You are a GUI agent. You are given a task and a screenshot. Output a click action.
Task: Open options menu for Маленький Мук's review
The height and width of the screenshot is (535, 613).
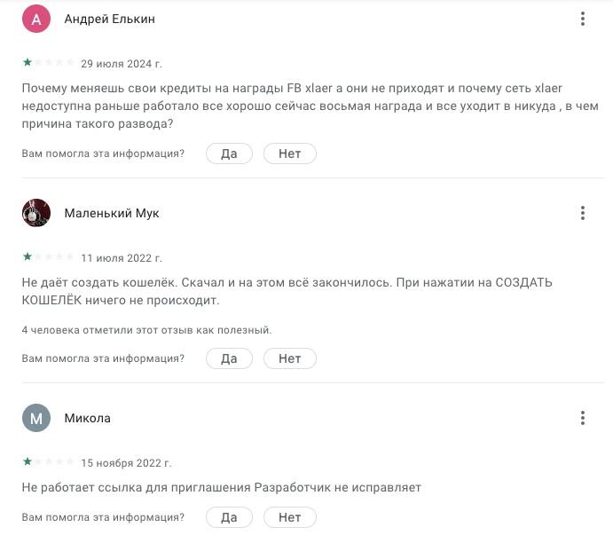point(583,213)
